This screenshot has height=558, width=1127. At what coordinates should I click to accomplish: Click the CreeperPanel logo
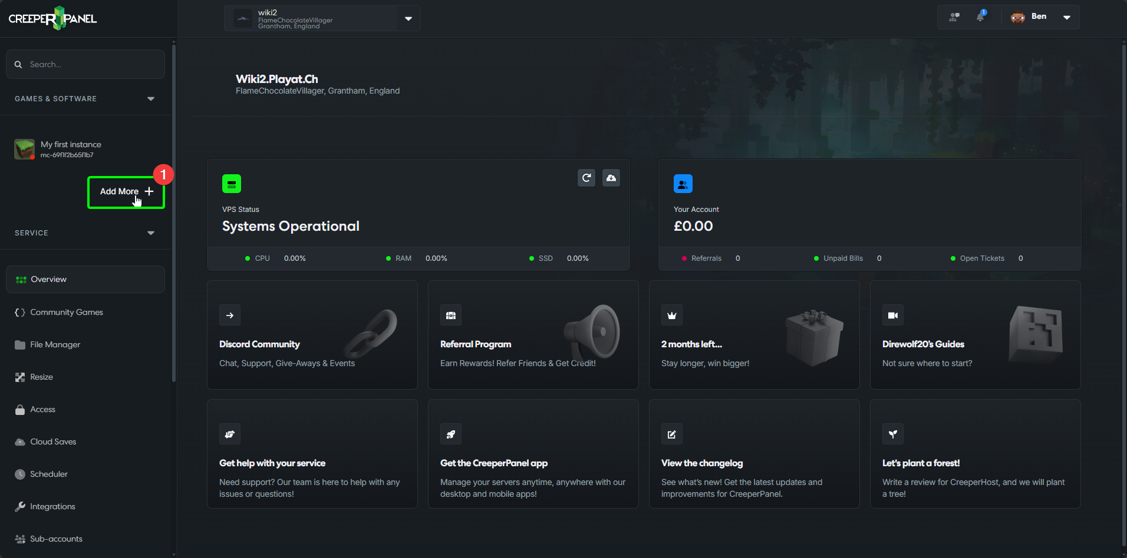52,18
